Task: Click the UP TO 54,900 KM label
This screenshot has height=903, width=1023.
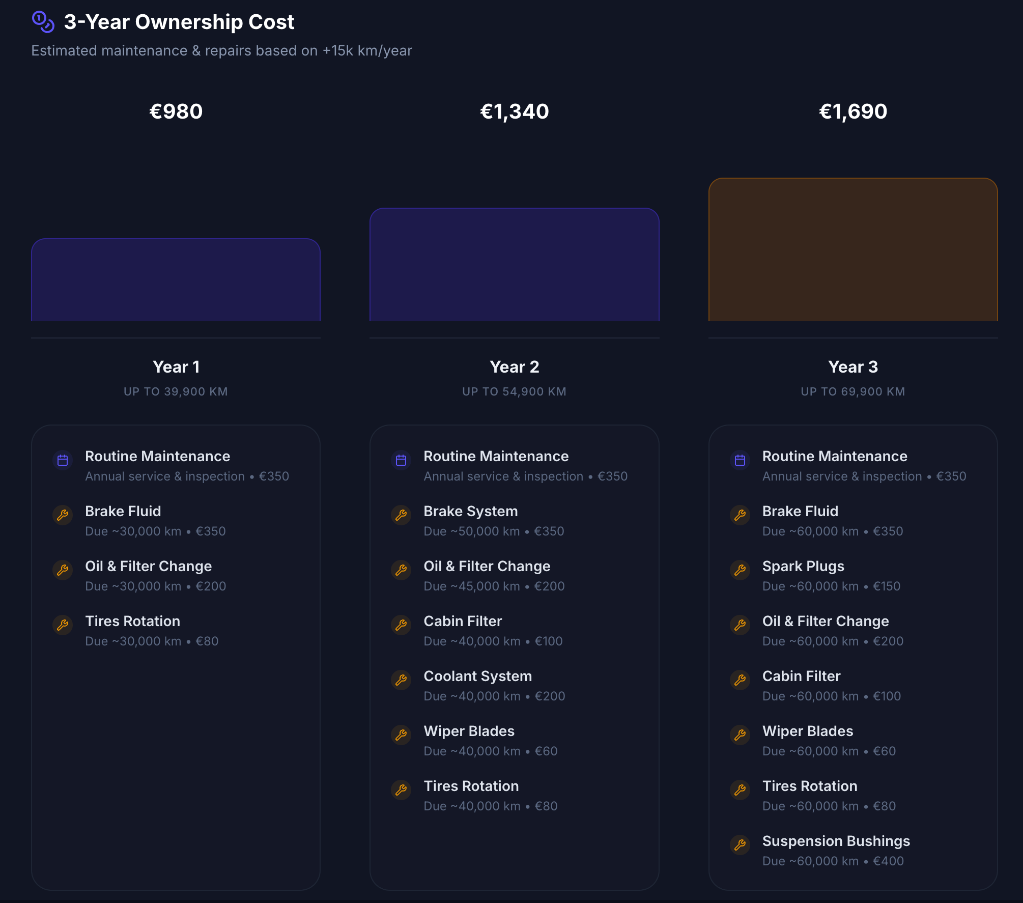Action: (x=514, y=391)
